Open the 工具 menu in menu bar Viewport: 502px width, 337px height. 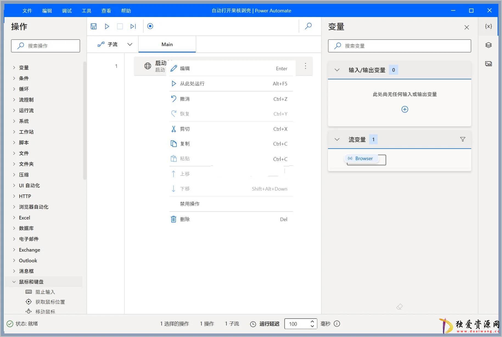coord(86,11)
